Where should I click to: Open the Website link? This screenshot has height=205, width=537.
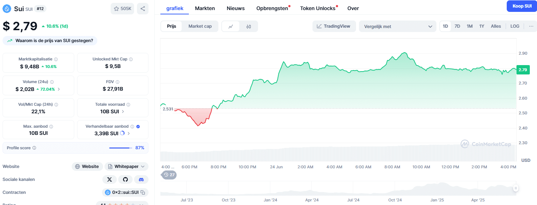[87, 167]
